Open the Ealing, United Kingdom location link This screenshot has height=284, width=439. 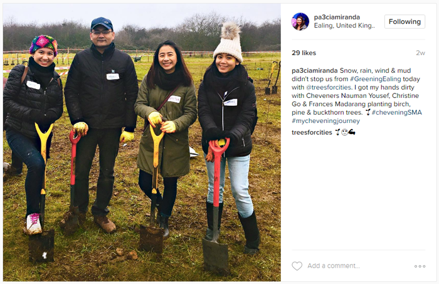tap(344, 26)
